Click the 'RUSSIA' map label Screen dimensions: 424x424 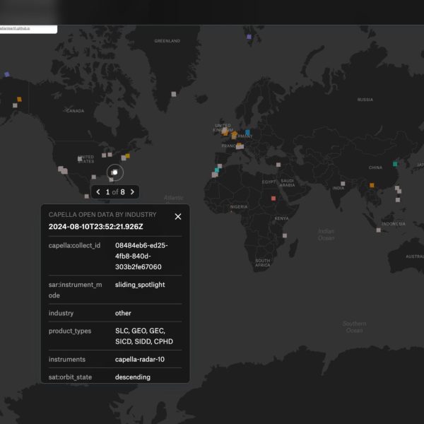pyautogui.click(x=365, y=100)
